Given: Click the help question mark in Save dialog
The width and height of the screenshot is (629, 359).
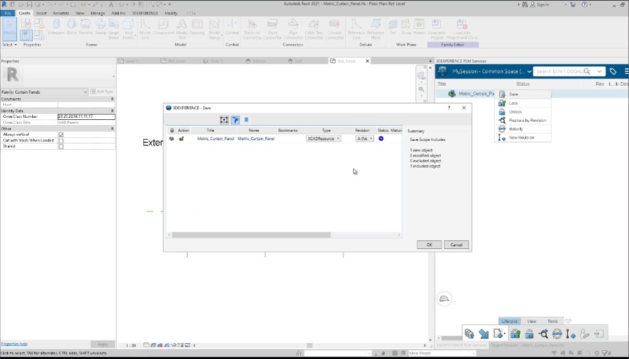Looking at the screenshot, I should [449, 107].
